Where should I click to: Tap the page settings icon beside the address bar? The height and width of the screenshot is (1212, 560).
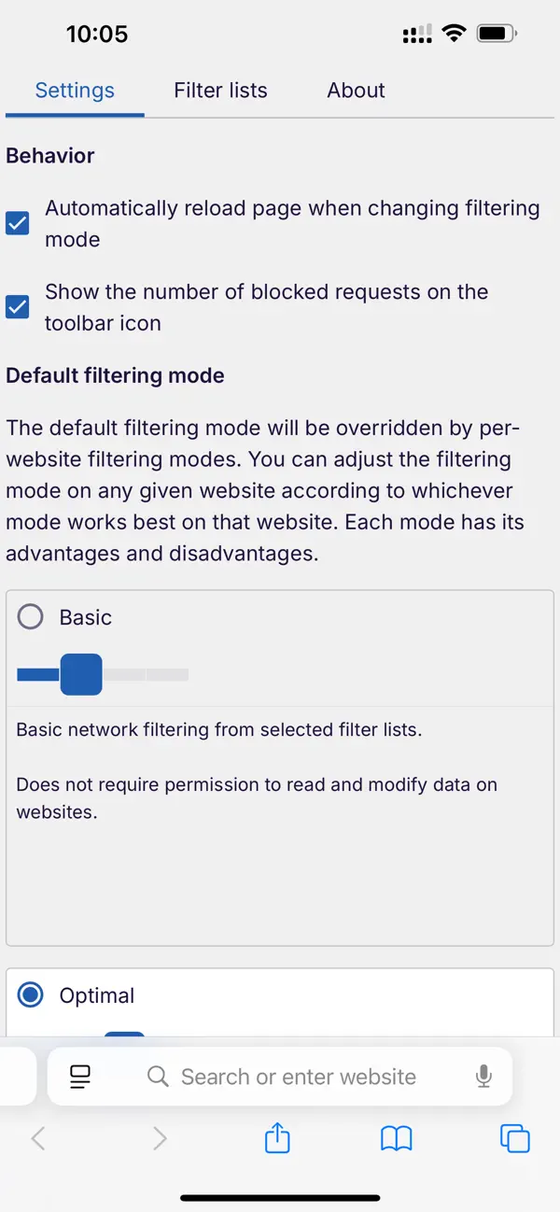80,1076
